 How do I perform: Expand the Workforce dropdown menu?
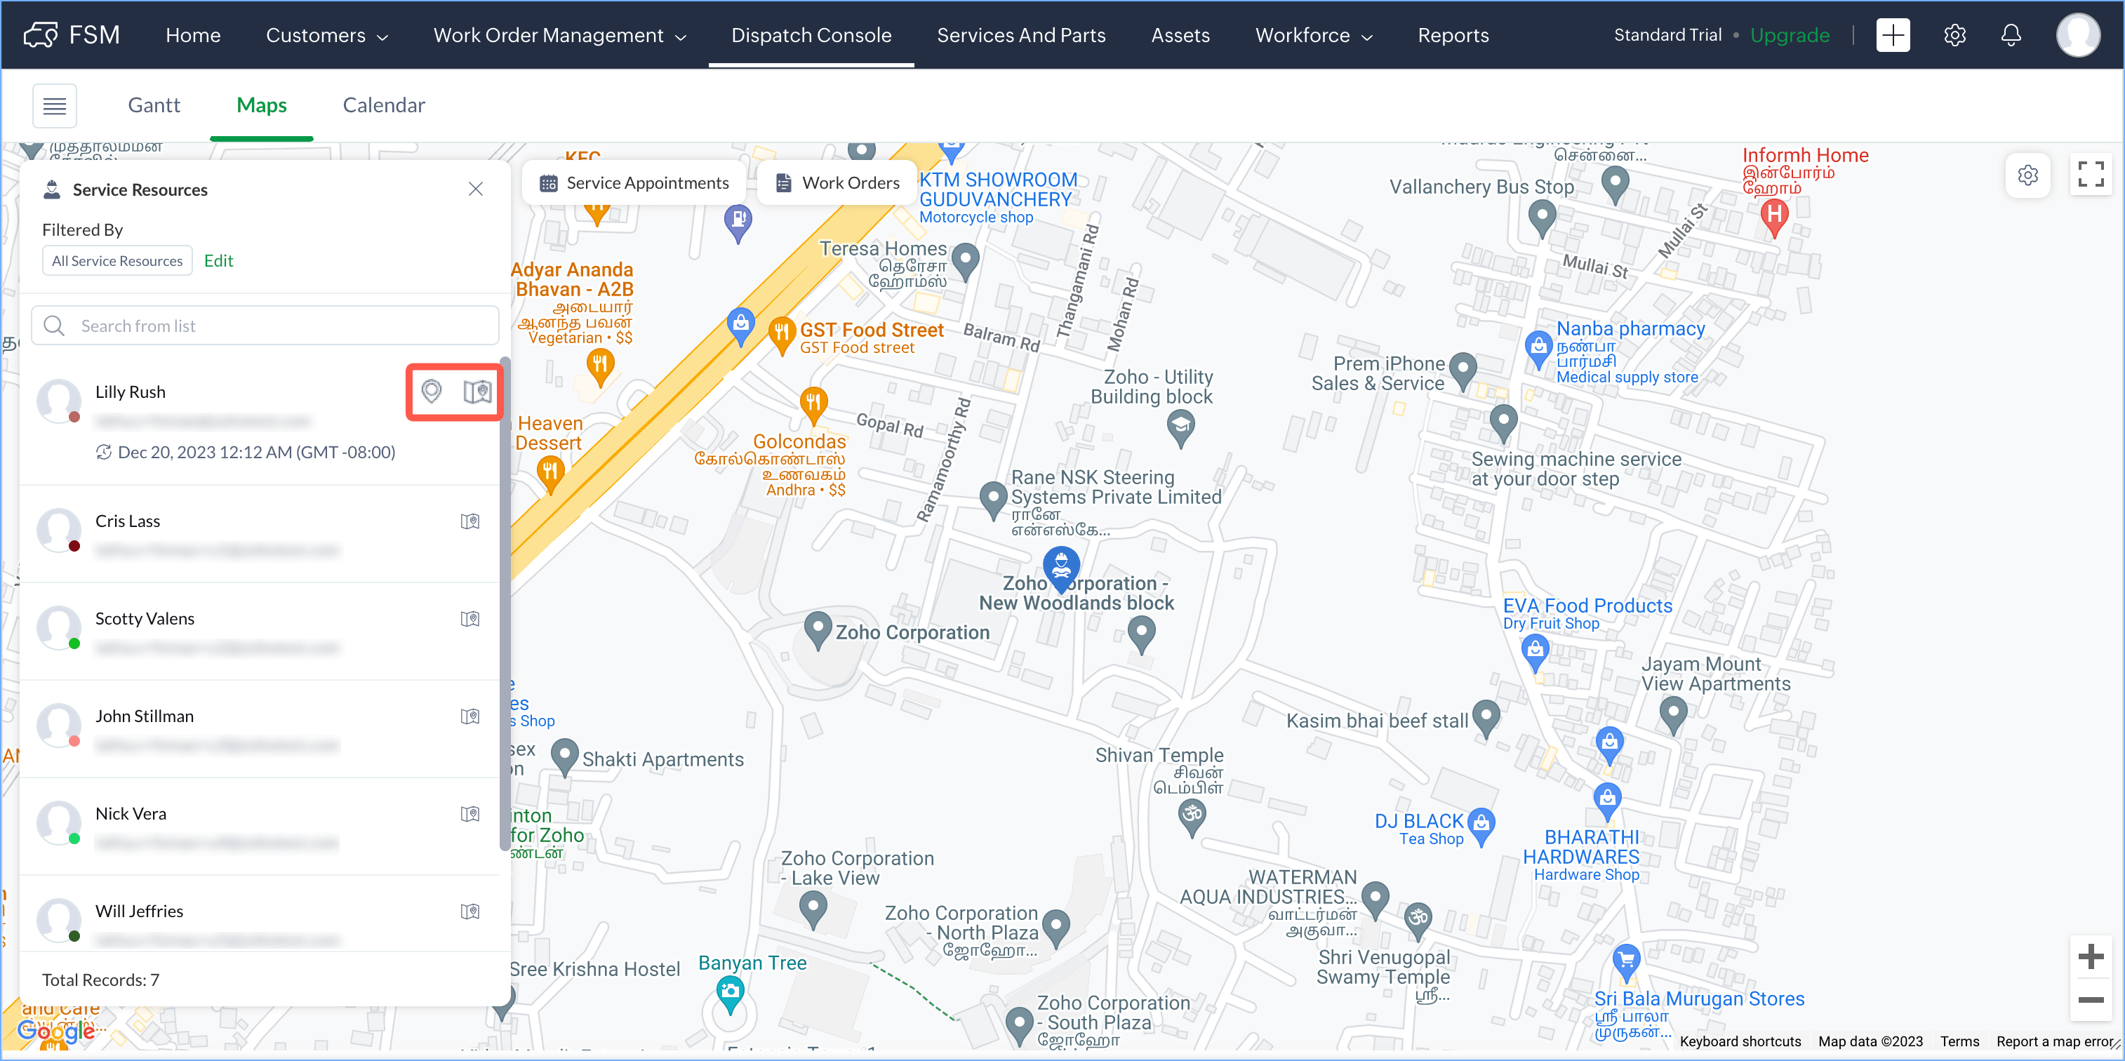[x=1313, y=34]
